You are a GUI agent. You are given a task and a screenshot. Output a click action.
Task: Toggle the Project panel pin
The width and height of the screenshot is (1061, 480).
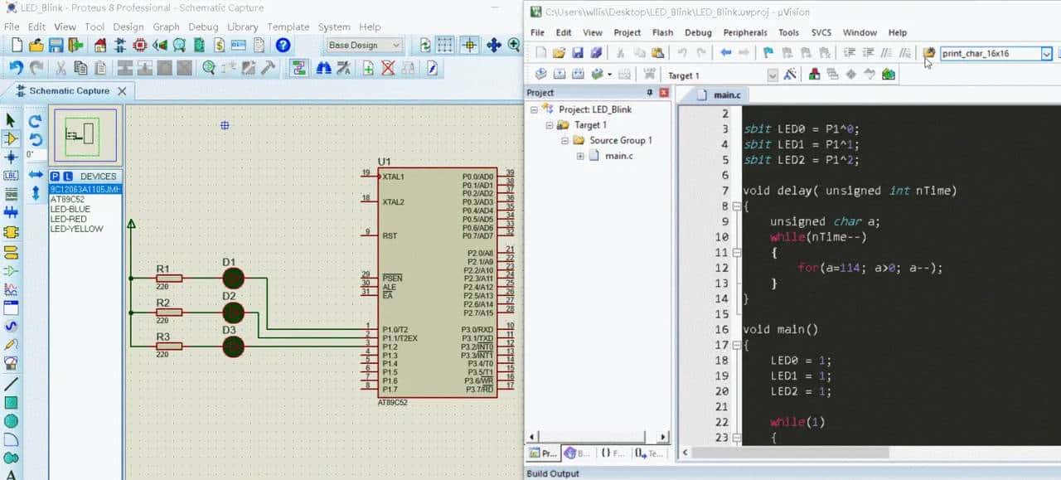coord(650,93)
